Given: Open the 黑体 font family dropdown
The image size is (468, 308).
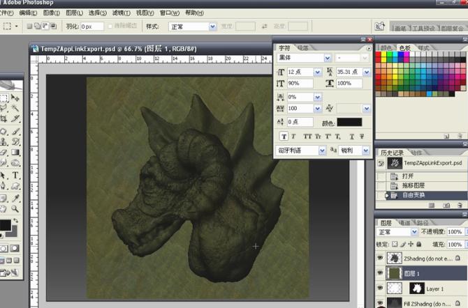Looking at the screenshot, I should 328,58.
